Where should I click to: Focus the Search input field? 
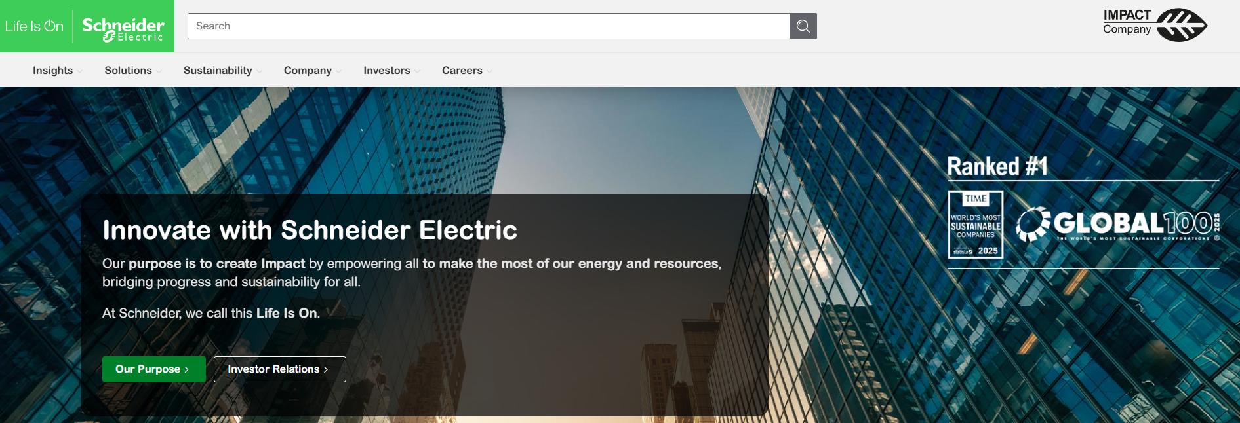(x=489, y=26)
